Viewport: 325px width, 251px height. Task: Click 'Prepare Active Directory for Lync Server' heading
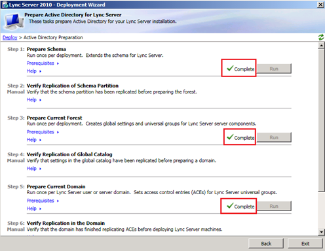73,15
